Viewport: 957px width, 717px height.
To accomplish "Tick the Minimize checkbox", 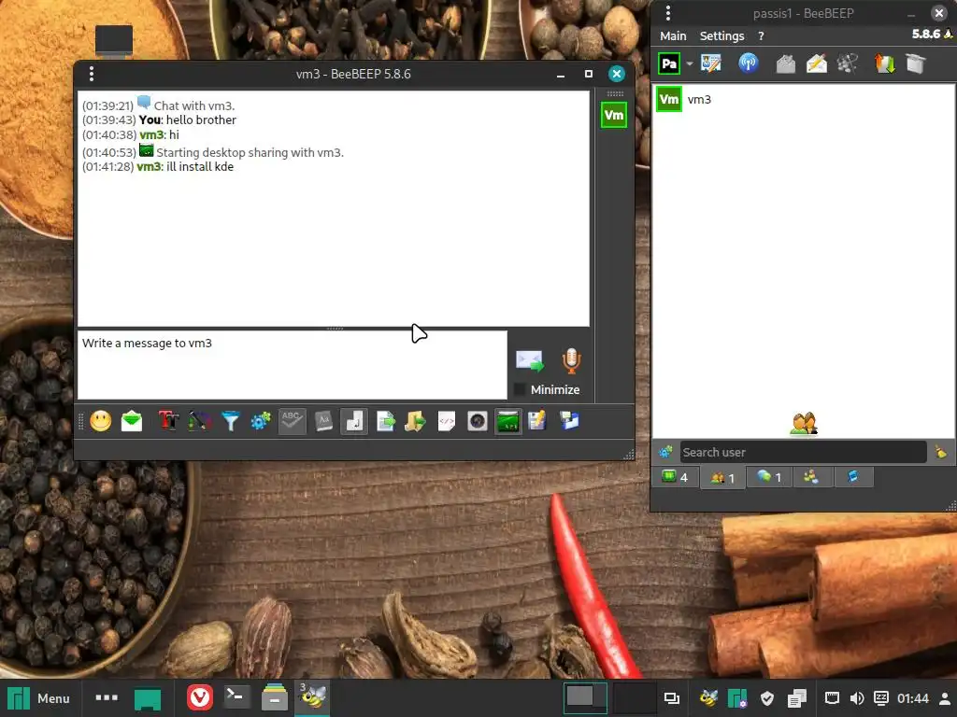I will 520,389.
